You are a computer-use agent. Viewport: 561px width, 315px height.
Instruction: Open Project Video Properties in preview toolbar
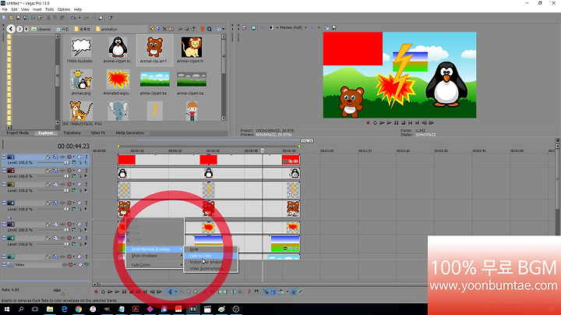245,27
